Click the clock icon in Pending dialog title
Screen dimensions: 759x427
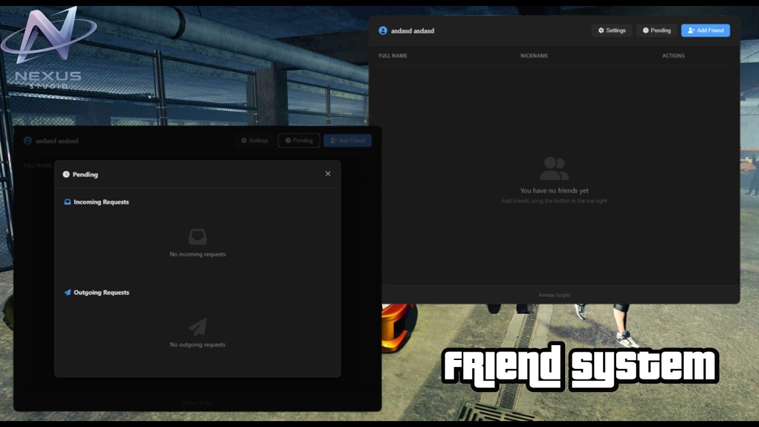pos(66,174)
